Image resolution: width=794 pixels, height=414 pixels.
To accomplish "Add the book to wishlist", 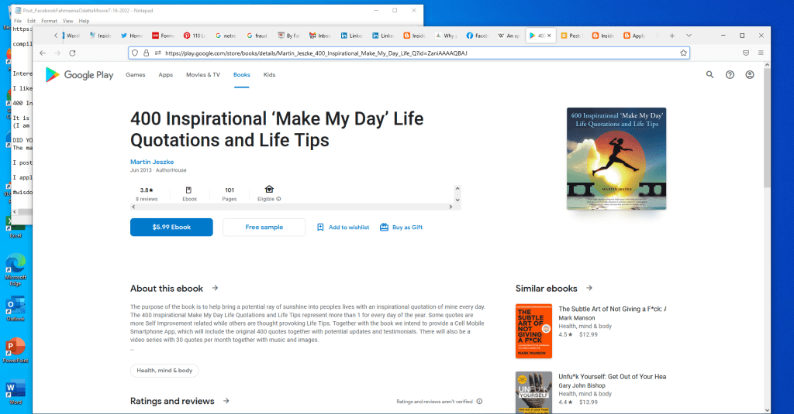I will click(343, 227).
